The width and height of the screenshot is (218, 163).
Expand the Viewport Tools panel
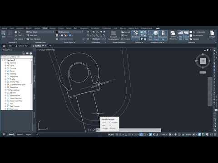pyautogui.click(x=158, y=43)
